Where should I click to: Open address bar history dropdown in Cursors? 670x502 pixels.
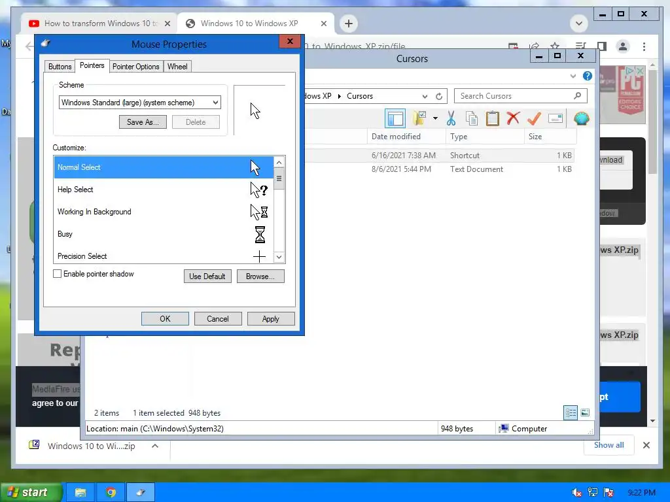click(x=425, y=97)
